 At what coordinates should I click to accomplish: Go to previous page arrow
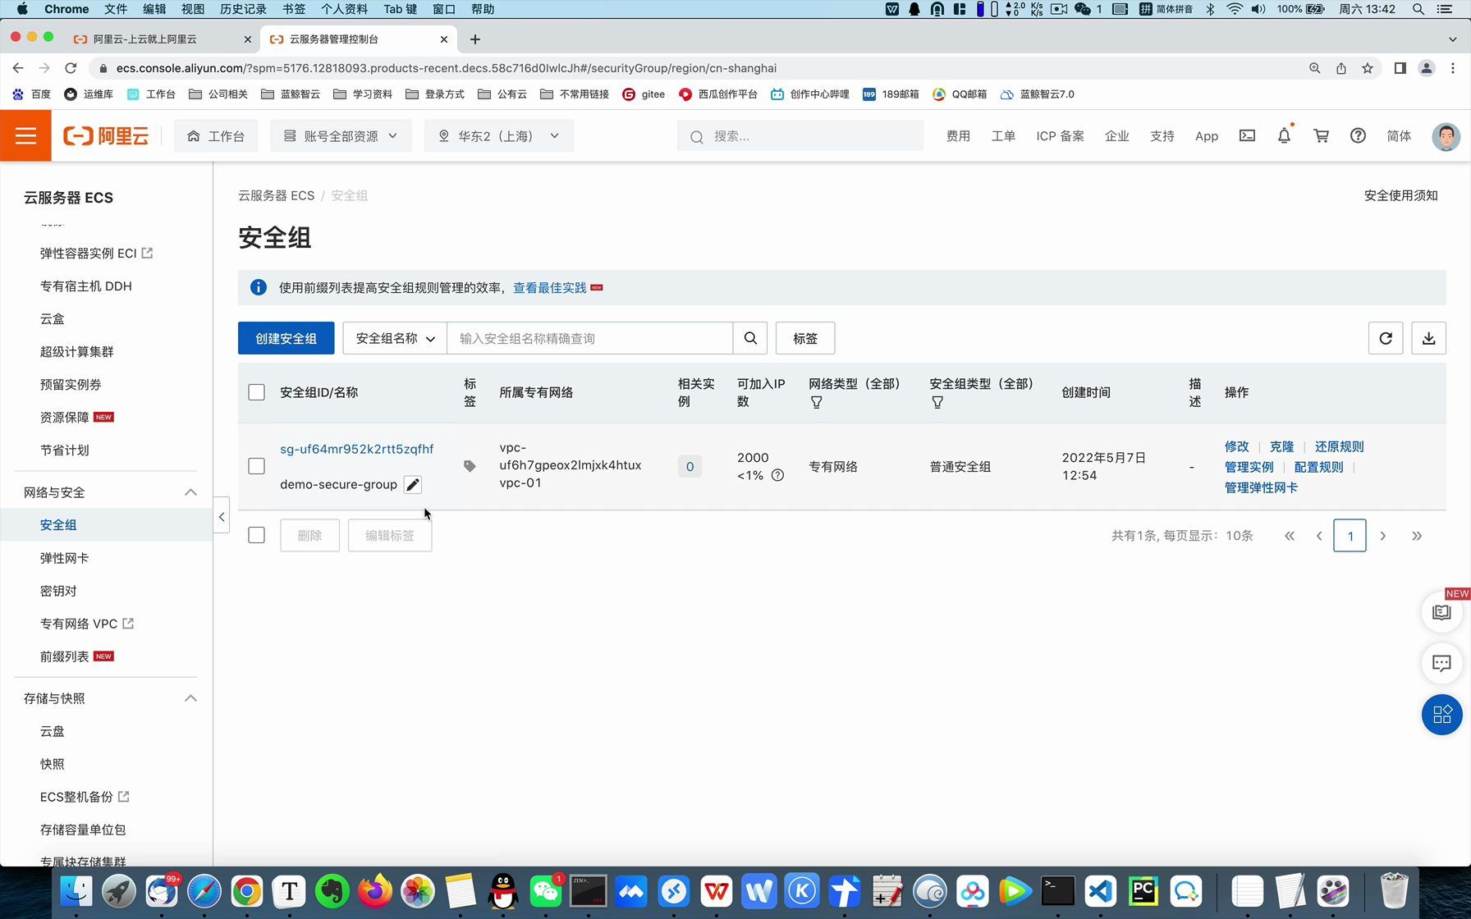pyautogui.click(x=1319, y=536)
